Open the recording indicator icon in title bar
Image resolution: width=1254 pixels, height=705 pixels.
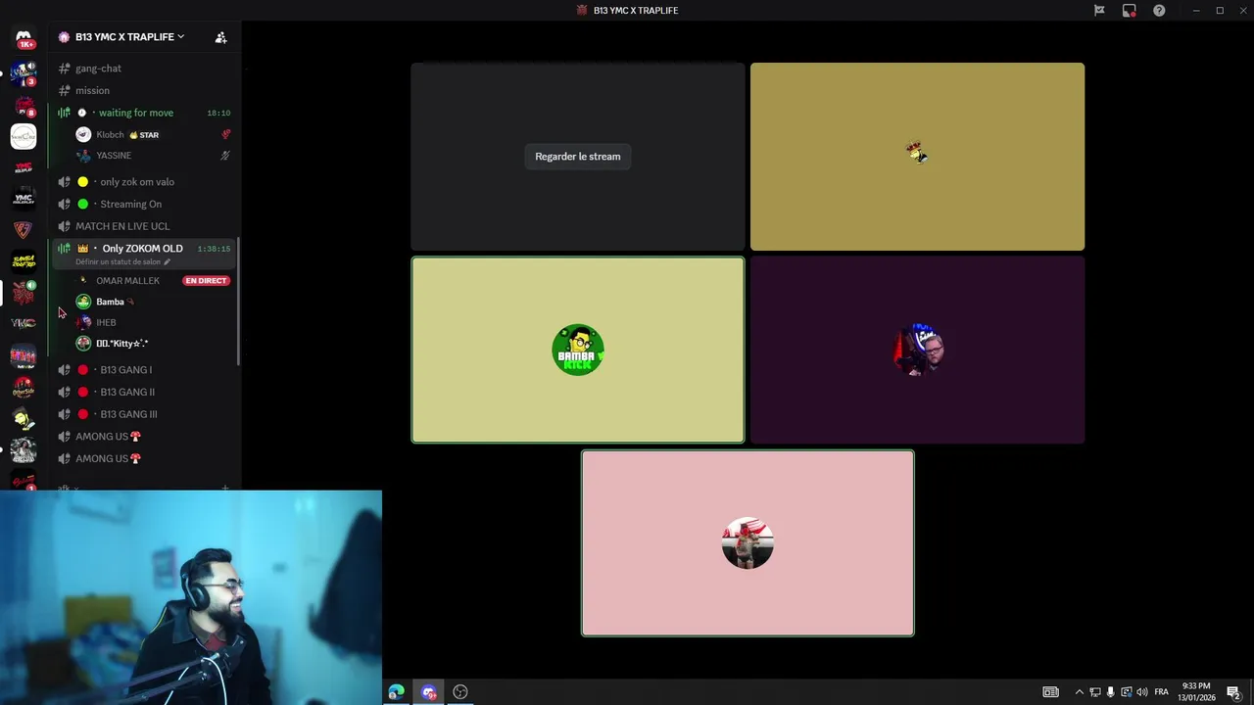click(1129, 11)
